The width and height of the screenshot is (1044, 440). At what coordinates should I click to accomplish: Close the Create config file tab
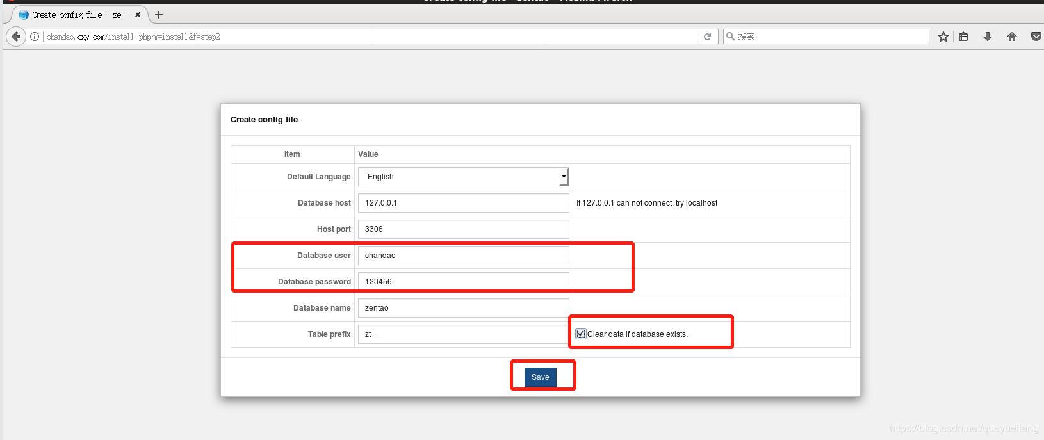138,15
